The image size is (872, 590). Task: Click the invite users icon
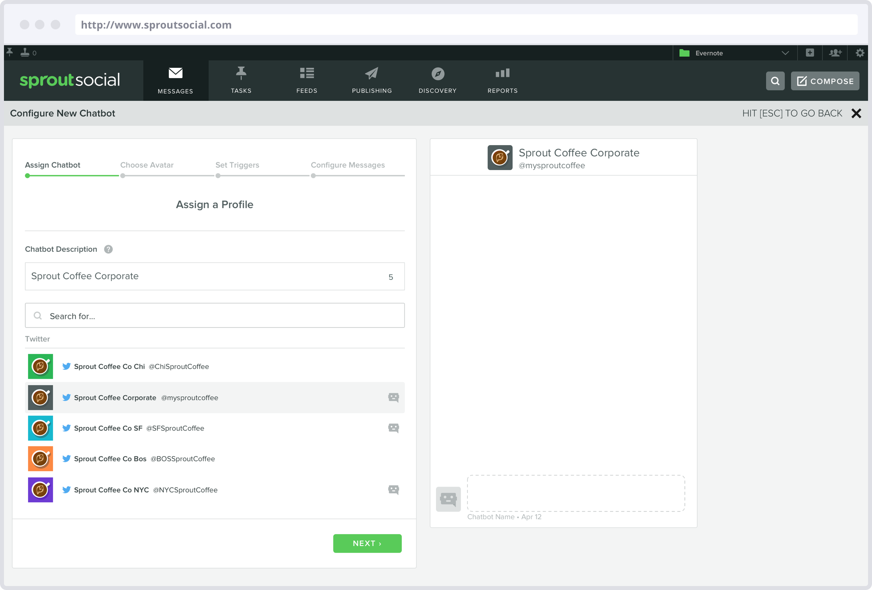(x=835, y=53)
